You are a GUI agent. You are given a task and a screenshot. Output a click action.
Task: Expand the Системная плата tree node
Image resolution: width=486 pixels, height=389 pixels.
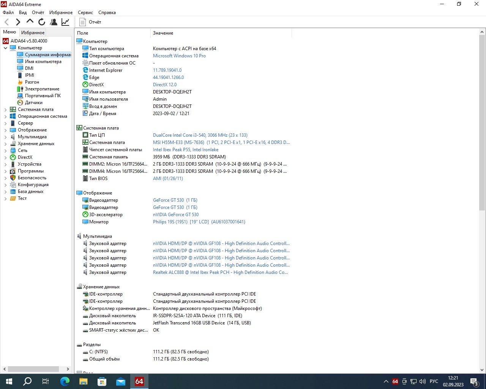pyautogui.click(x=5, y=109)
